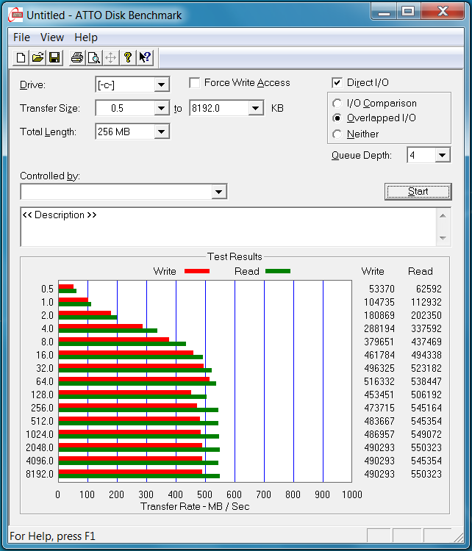Click the four-arrow move toolbar icon
Viewport: 472px width, 551px height.
[111, 57]
